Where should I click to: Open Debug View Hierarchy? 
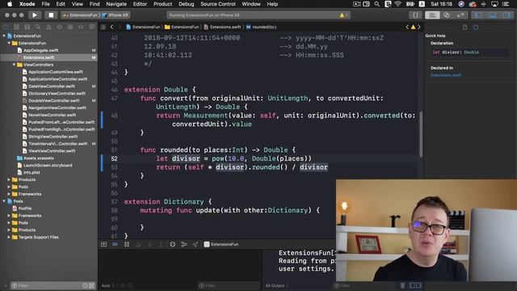tap(172, 244)
